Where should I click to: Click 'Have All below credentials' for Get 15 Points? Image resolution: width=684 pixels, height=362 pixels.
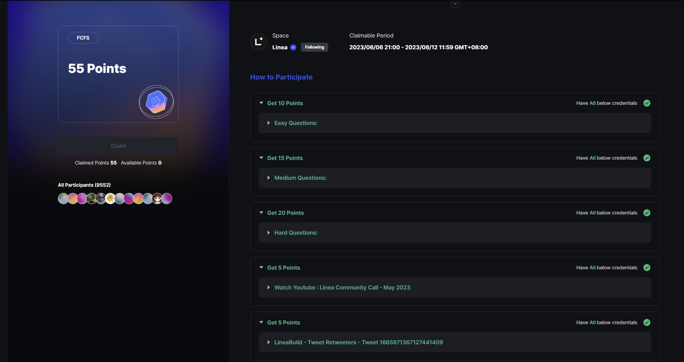(607, 158)
